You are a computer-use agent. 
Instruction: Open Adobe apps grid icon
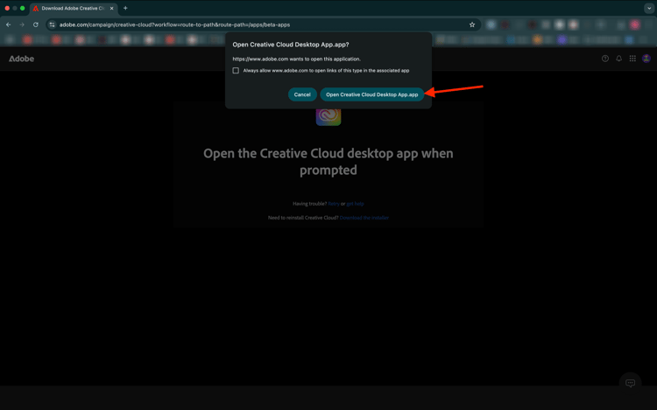(632, 59)
